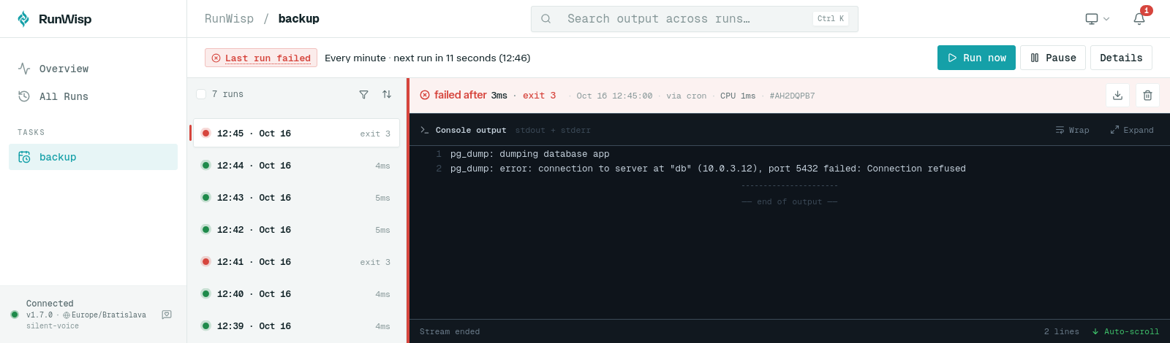This screenshot has height=343, width=1170.
Task: Delete this run with trash icon
Action: coord(1147,96)
